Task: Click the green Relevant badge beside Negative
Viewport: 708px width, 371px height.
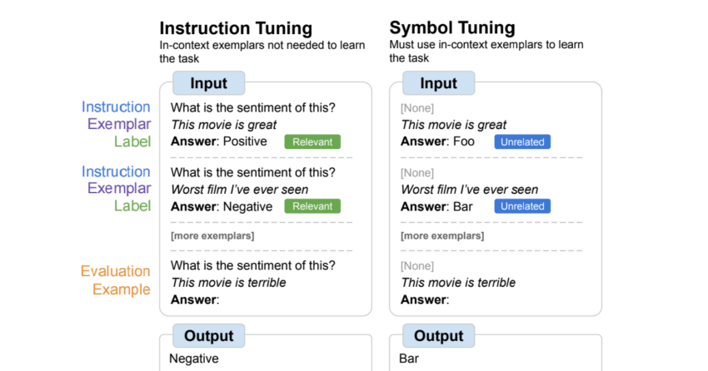Action: tap(312, 206)
